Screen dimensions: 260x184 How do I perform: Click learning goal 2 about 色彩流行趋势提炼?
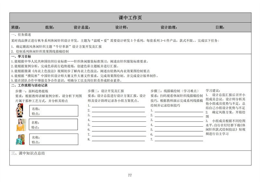click(x=65, y=66)
